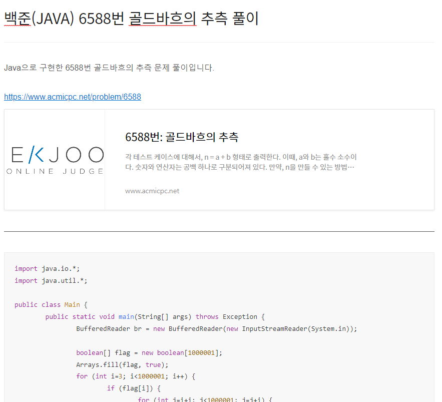Click the Baekjoon Online Judge logo thumbnail

click(55, 160)
